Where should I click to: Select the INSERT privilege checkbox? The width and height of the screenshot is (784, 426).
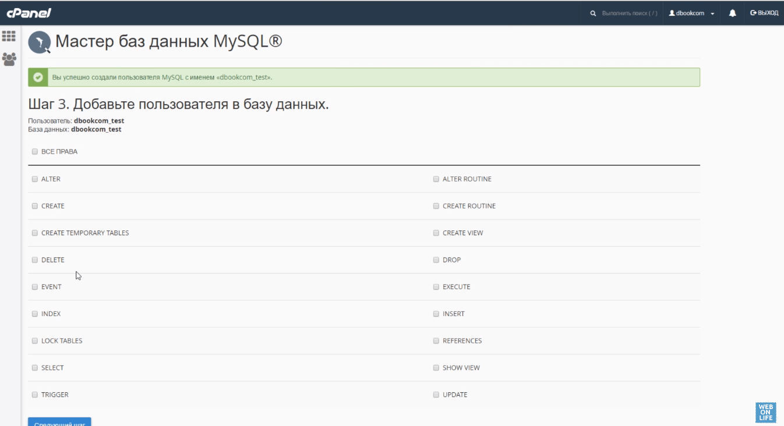436,314
